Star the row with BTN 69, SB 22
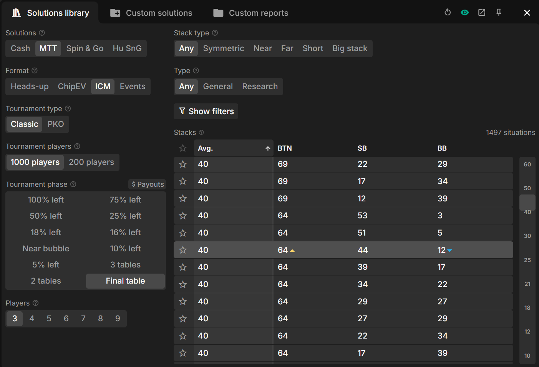 [x=183, y=164]
